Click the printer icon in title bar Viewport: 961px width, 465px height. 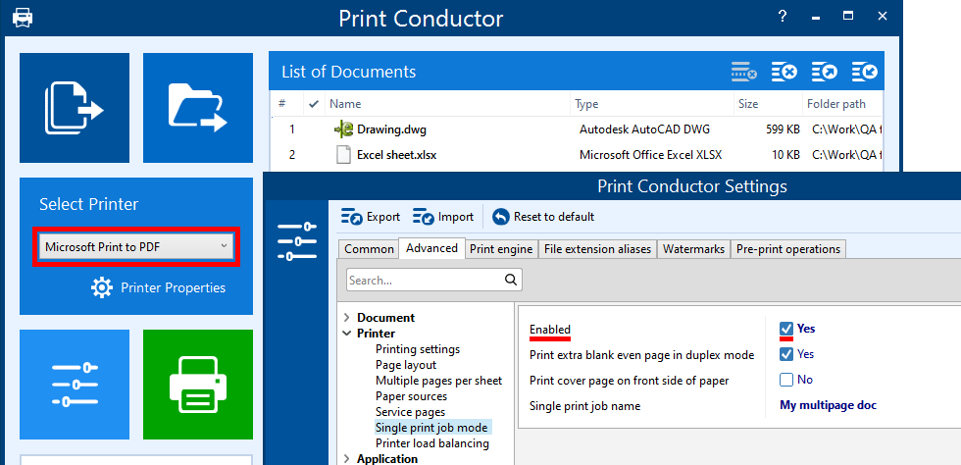click(23, 18)
